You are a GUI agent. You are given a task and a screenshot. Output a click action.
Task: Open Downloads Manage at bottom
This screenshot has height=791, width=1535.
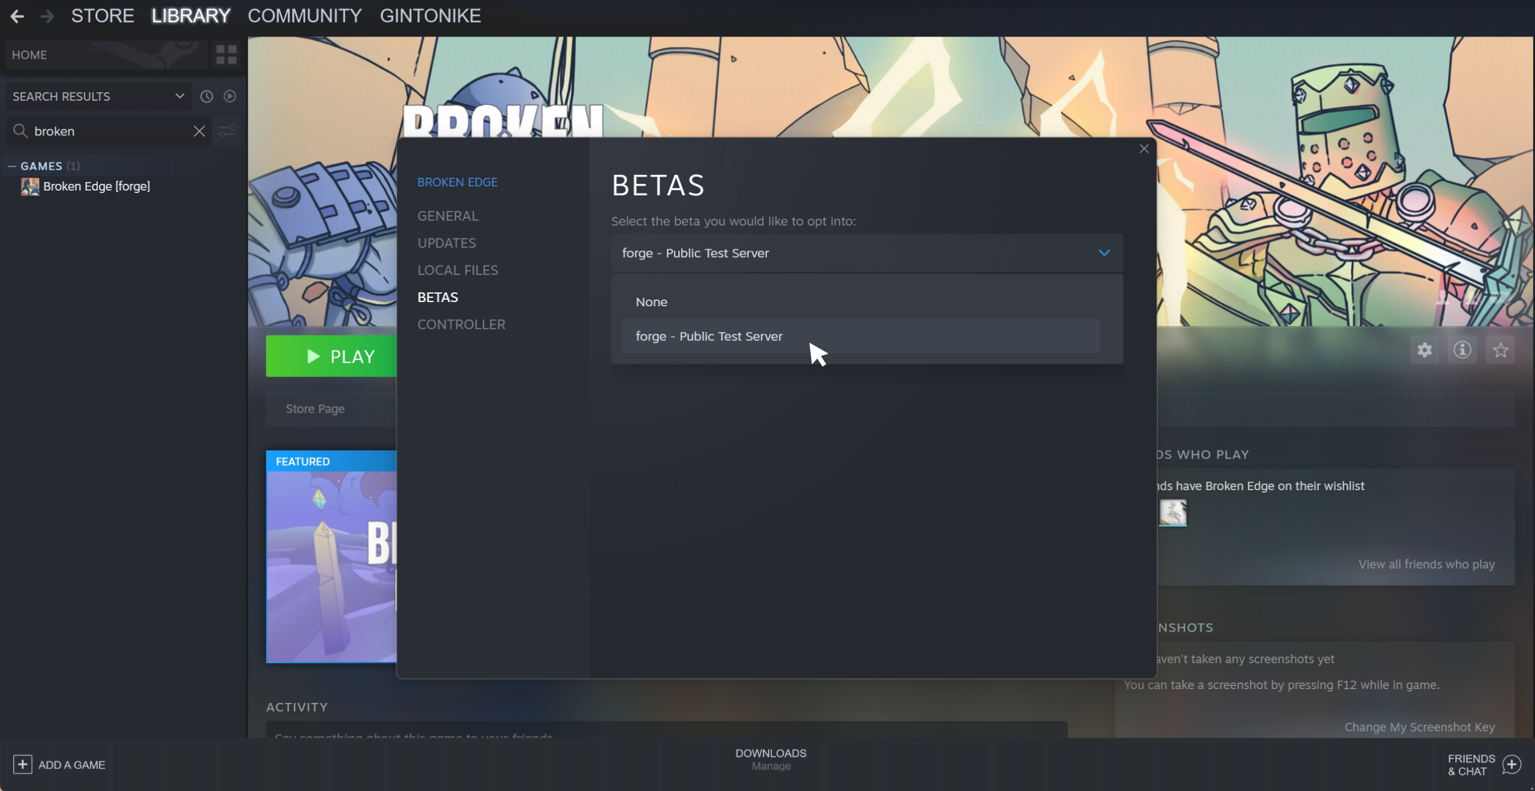click(770, 759)
